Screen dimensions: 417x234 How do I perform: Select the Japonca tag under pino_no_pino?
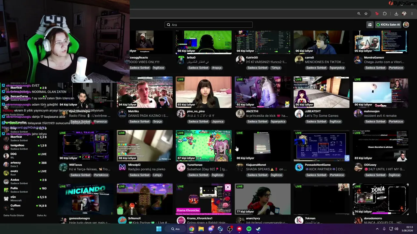[x=218, y=122]
